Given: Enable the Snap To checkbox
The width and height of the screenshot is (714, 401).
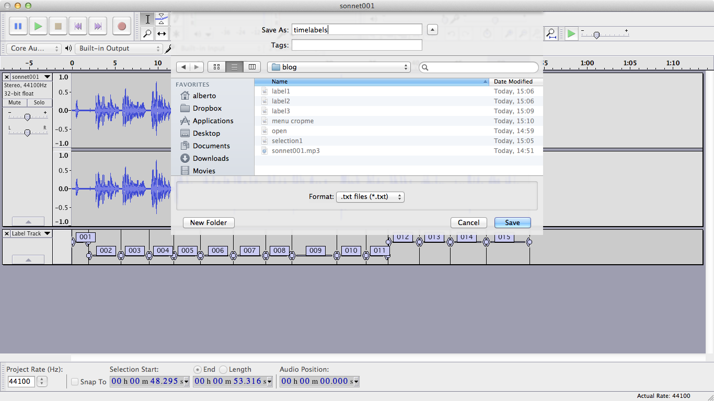Looking at the screenshot, I should click(x=75, y=382).
